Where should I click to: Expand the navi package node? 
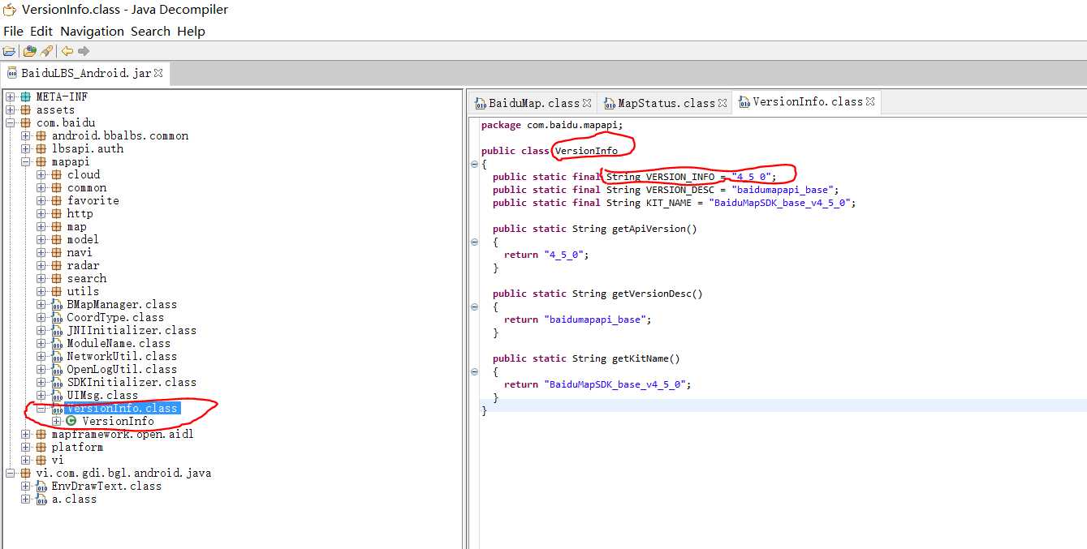(41, 252)
